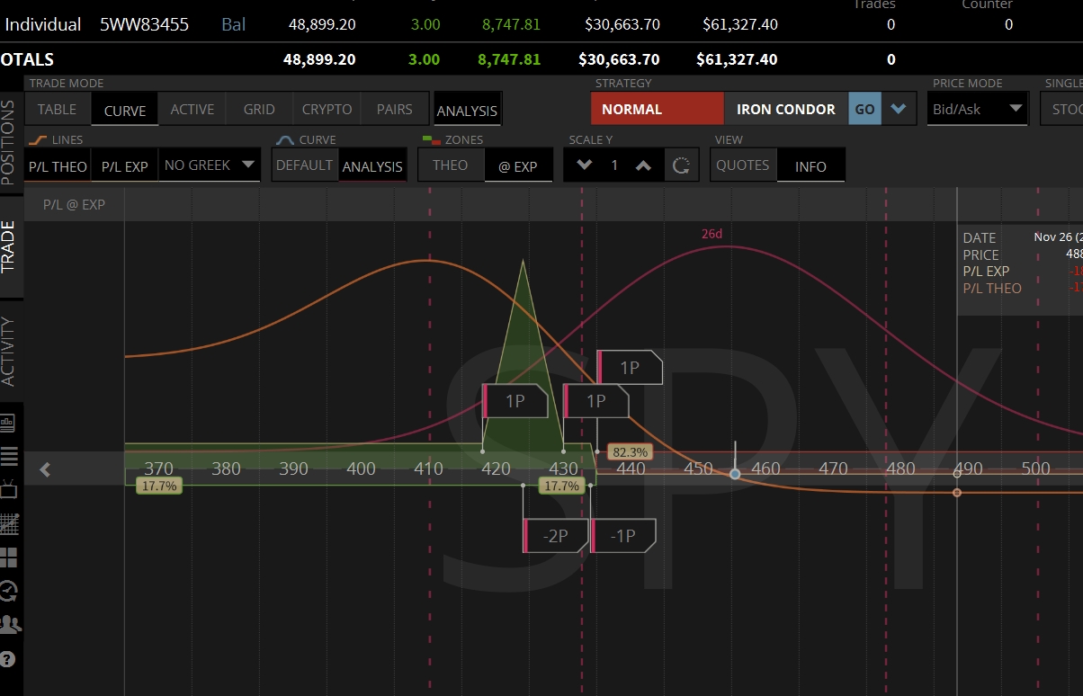Viewport: 1083px width, 696px height.
Task: Open the clock history refresh icon
Action: pyautogui.click(x=9, y=591)
